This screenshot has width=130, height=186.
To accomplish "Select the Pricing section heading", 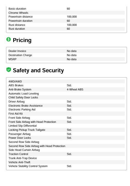I will (x=22, y=40).
